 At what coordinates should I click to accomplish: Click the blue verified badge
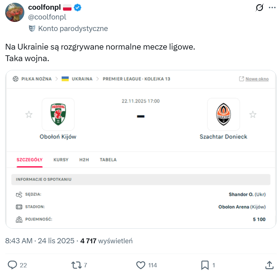78,8
